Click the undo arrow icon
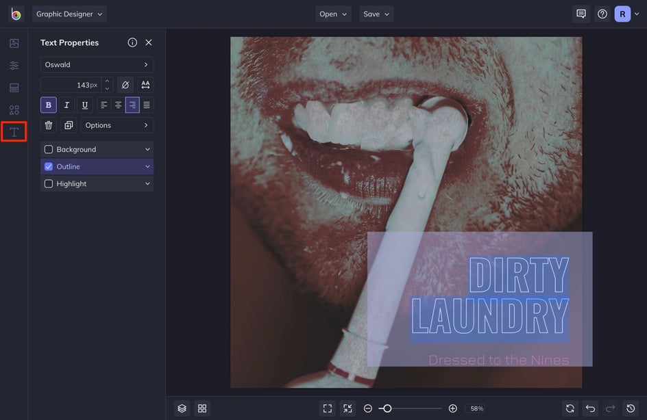Image resolution: width=647 pixels, height=420 pixels. tap(590, 408)
